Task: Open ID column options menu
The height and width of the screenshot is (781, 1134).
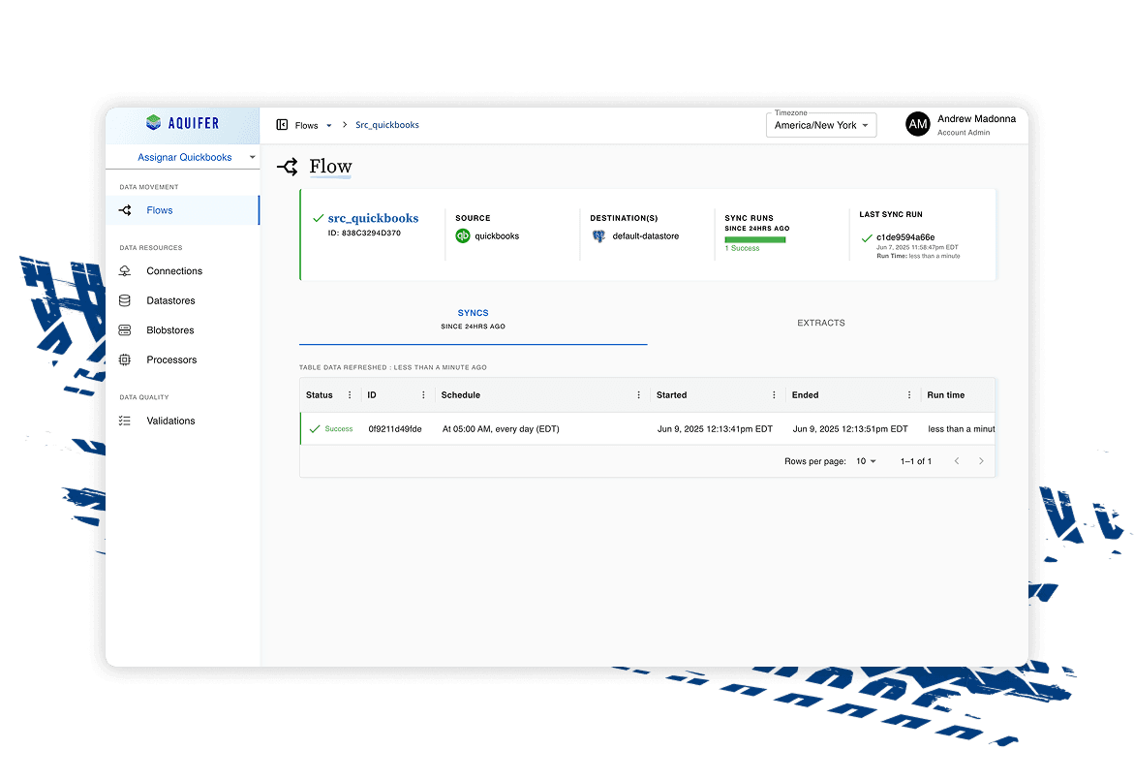Action: (x=423, y=395)
